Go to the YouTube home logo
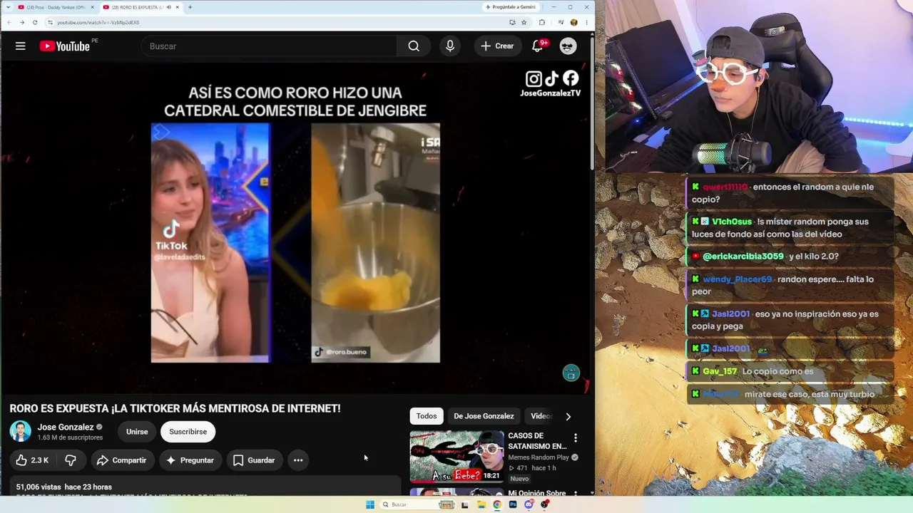The width and height of the screenshot is (913, 513). [x=64, y=46]
